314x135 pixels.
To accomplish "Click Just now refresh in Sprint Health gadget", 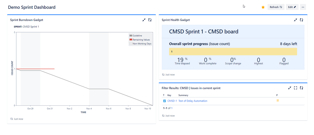I will (x=168, y=75).
